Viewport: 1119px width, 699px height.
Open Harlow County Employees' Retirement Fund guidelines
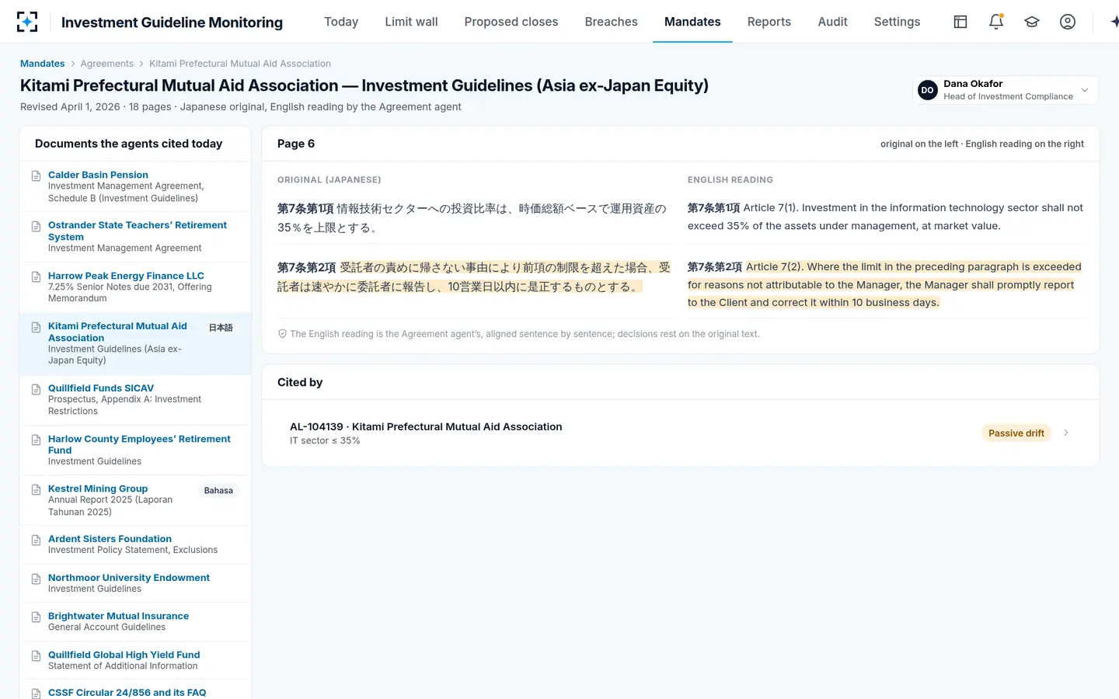point(135,450)
